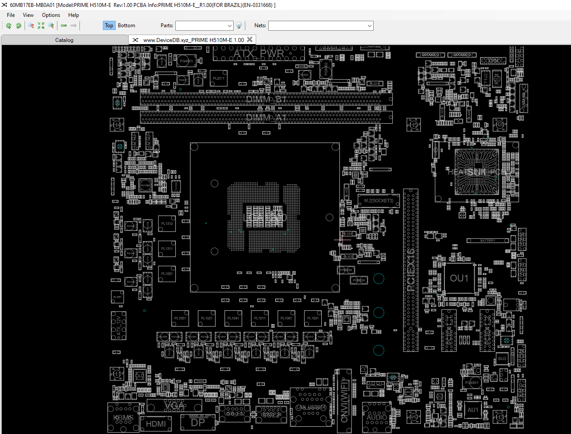Select the AUDIO jack block on board
Image resolution: width=571 pixels, height=434 pixels.
click(x=377, y=417)
